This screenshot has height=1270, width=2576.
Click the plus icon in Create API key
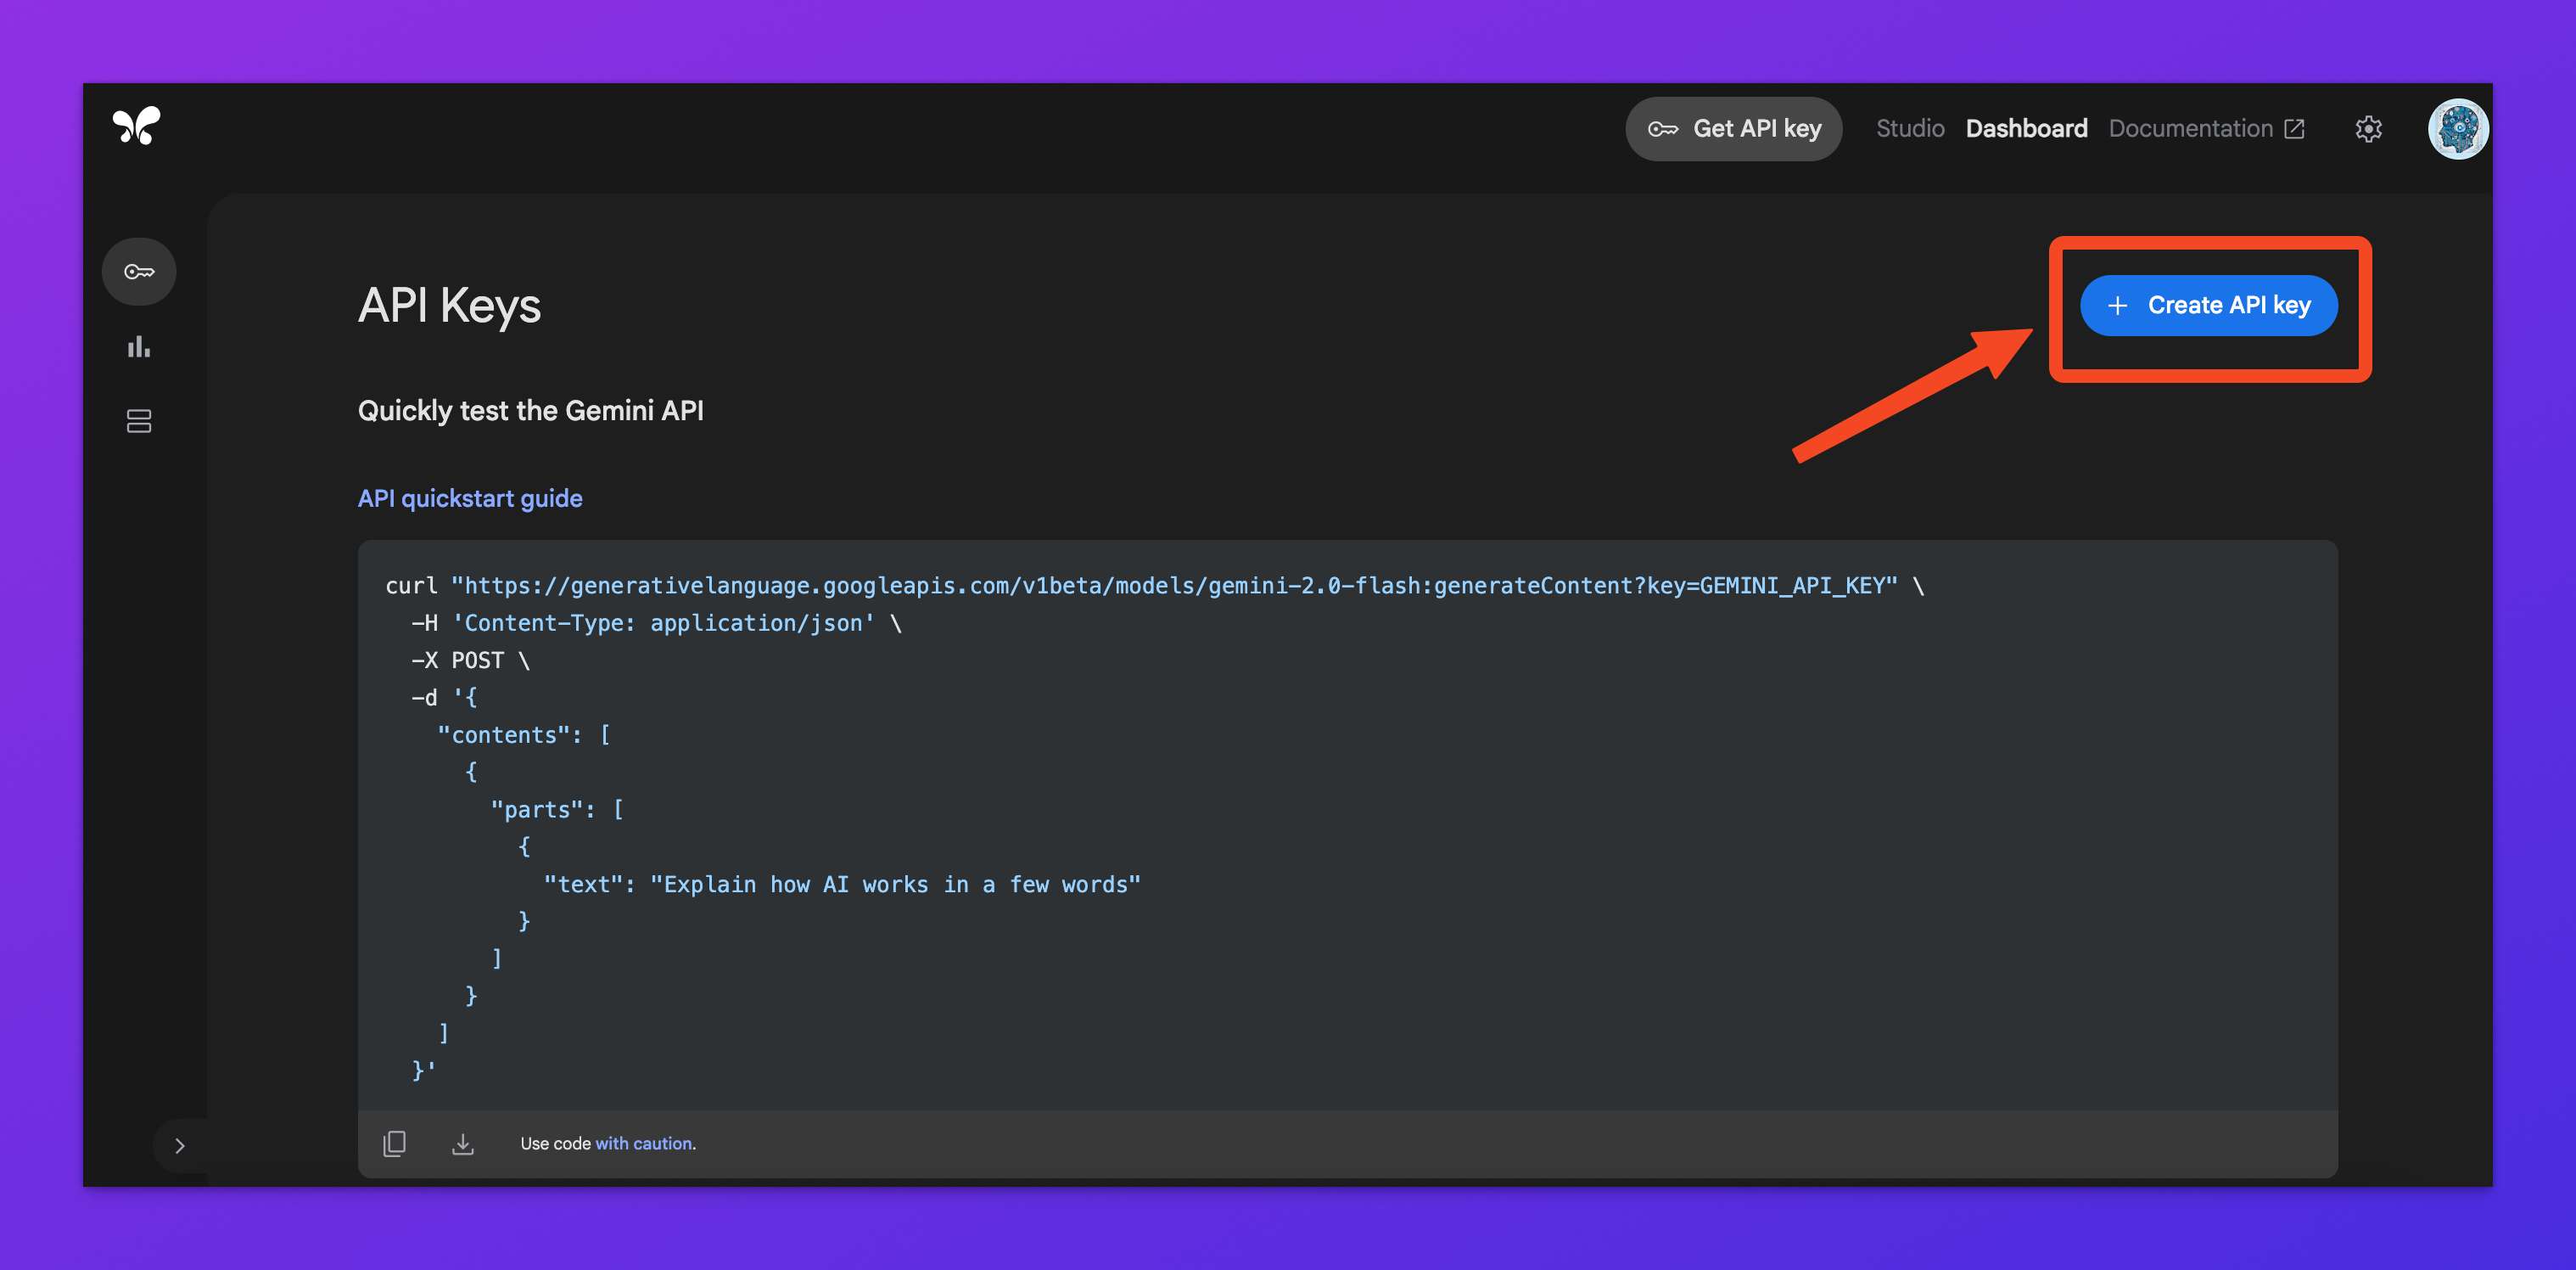(x=2117, y=306)
